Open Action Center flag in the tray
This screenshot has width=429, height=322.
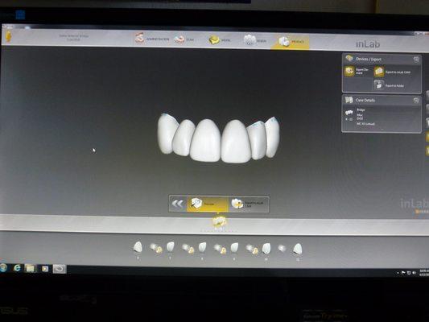click(x=403, y=273)
